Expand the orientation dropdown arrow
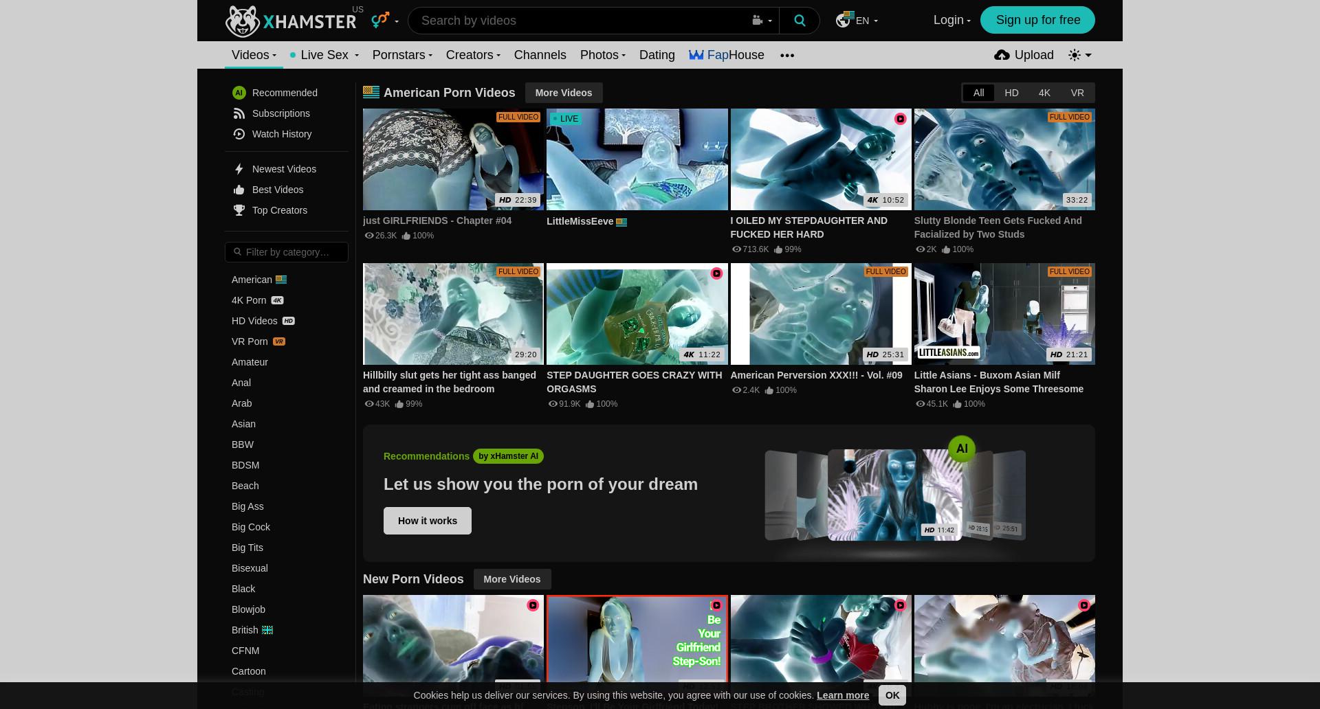1320x709 pixels. [397, 21]
